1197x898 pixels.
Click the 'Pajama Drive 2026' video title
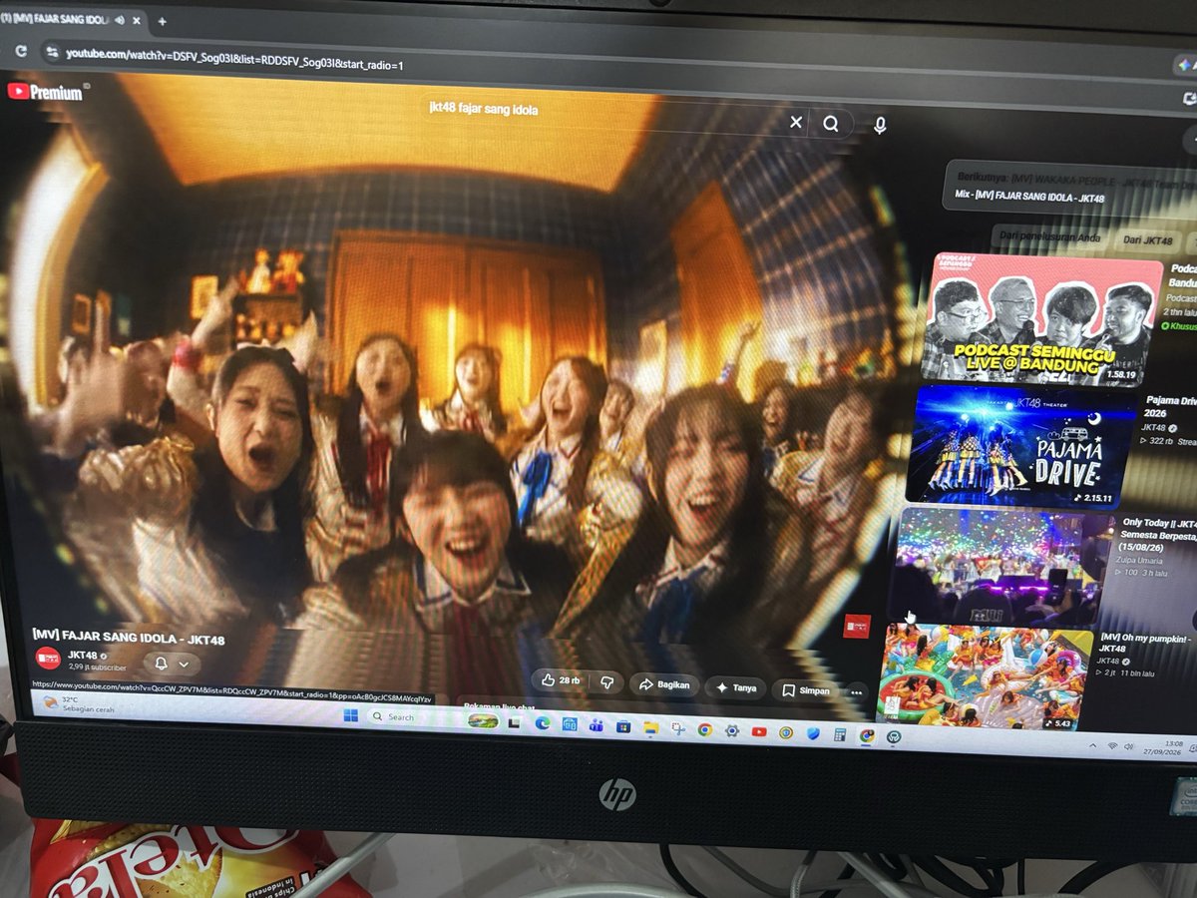point(1171,406)
